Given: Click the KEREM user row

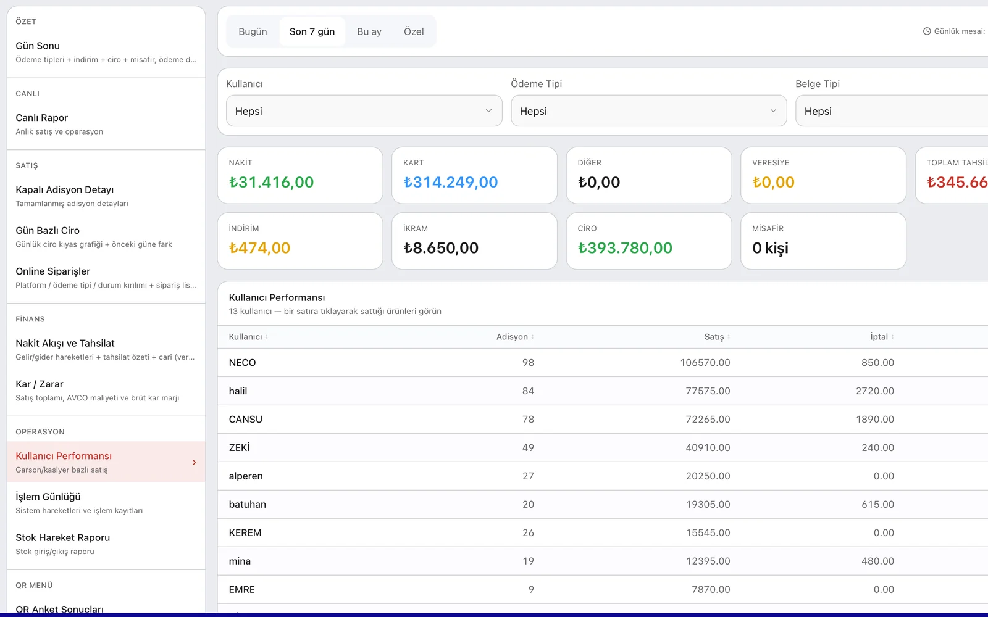Looking at the screenshot, I should [x=603, y=533].
